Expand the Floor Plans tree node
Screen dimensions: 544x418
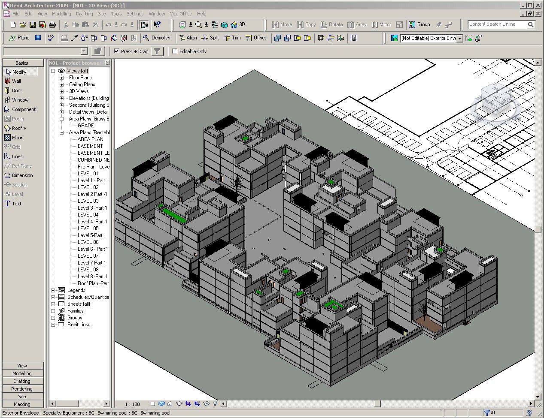click(61, 78)
